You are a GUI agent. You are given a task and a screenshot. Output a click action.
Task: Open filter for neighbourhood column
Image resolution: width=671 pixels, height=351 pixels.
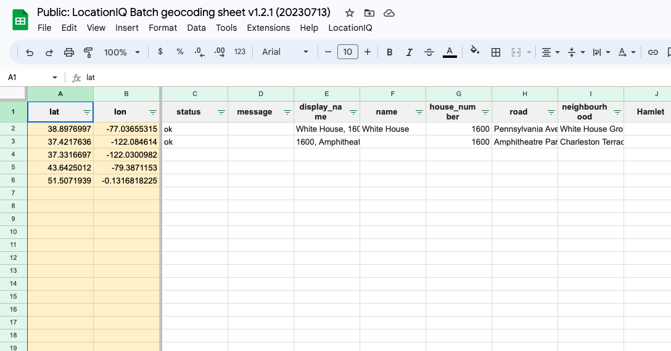tap(617, 112)
